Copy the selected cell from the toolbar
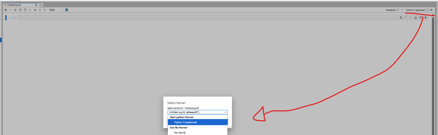438x135 pixels. (20, 10)
